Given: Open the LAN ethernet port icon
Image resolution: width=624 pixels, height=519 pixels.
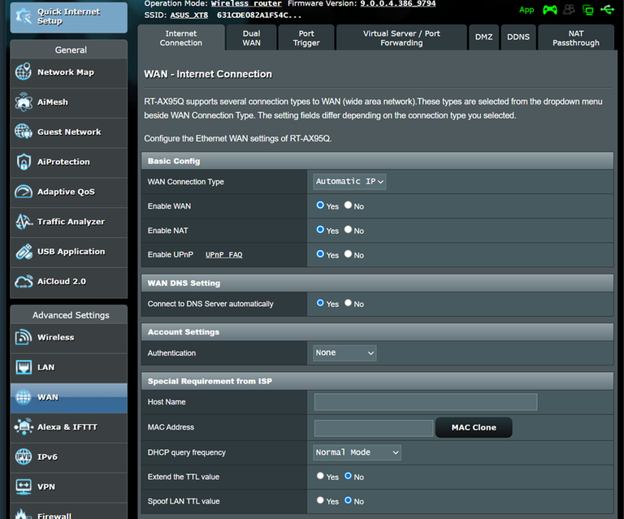Looking at the screenshot, I should tap(23, 367).
